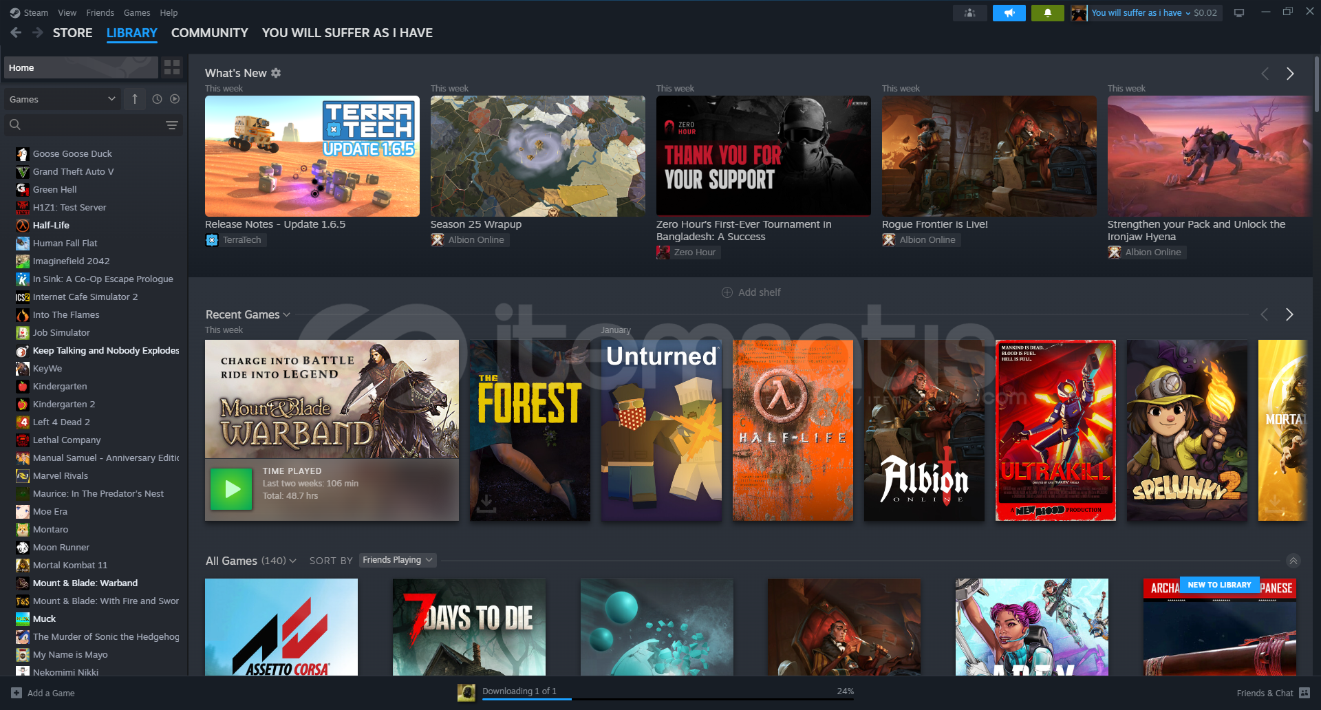Open the View menu
This screenshot has width=1321, height=710.
[67, 12]
